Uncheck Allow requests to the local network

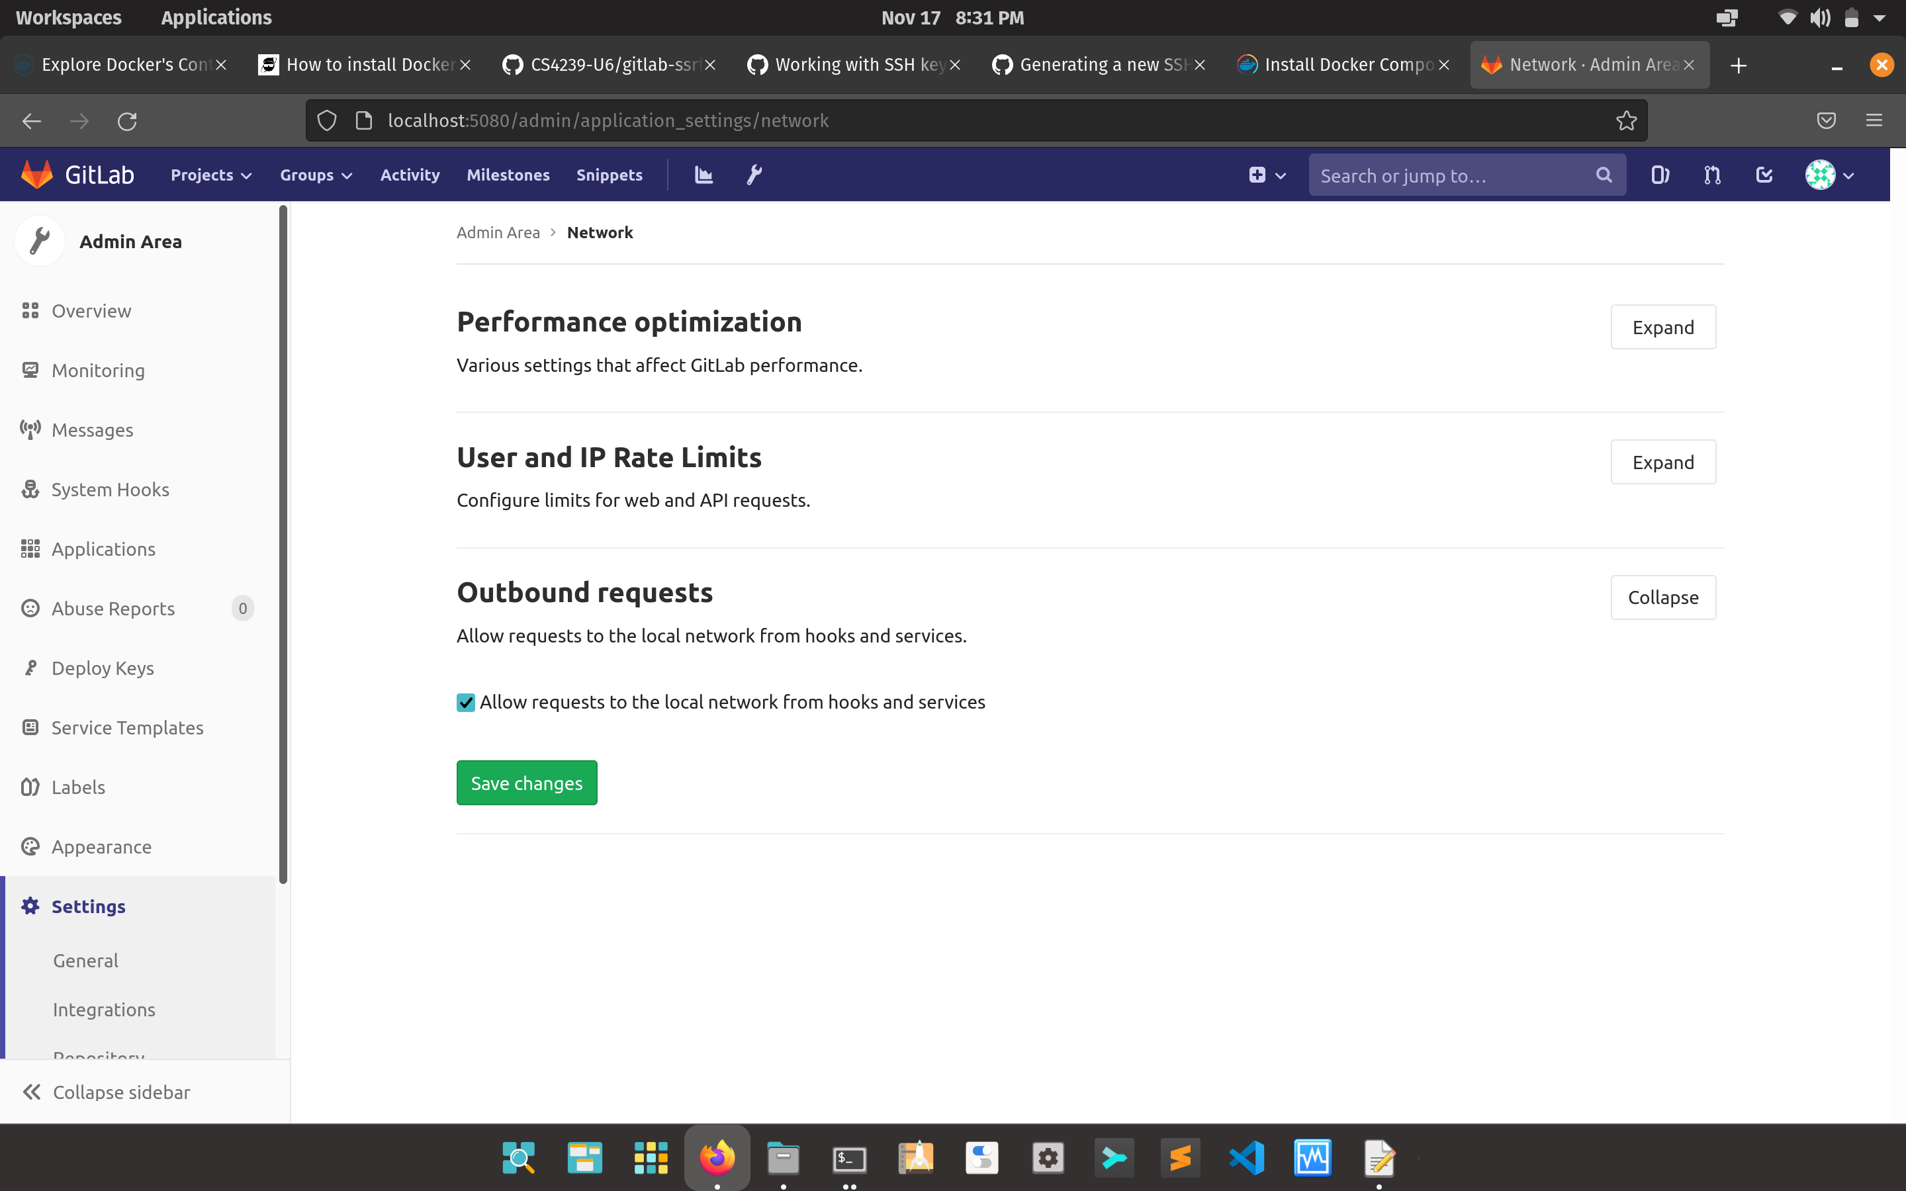(465, 703)
